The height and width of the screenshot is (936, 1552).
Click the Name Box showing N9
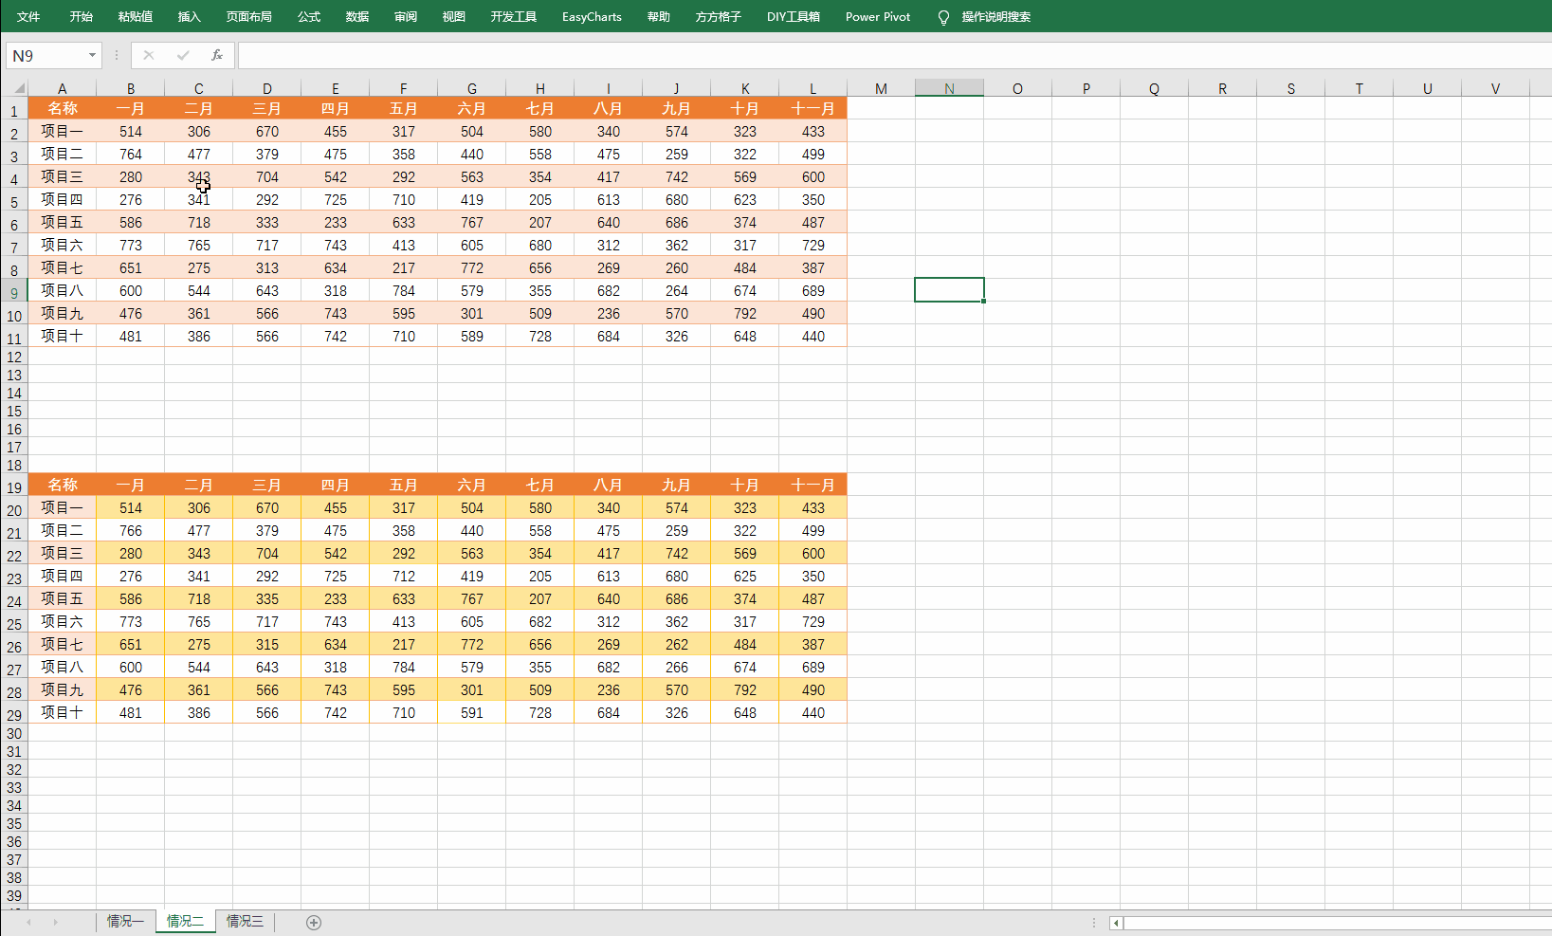coord(46,55)
